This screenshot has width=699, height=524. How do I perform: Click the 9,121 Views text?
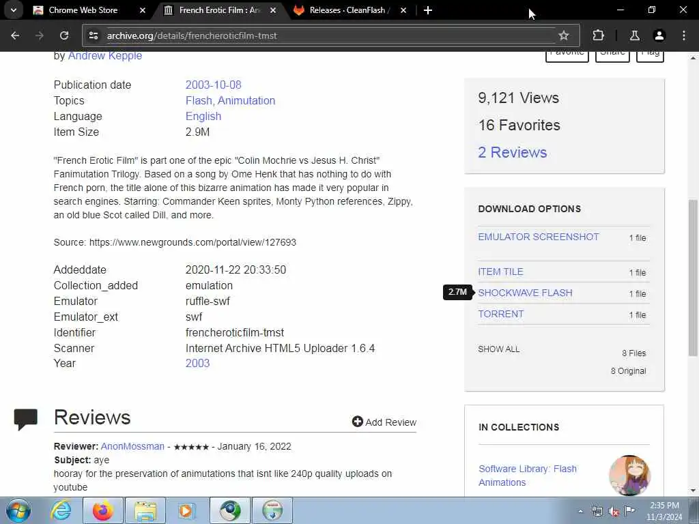[519, 98]
